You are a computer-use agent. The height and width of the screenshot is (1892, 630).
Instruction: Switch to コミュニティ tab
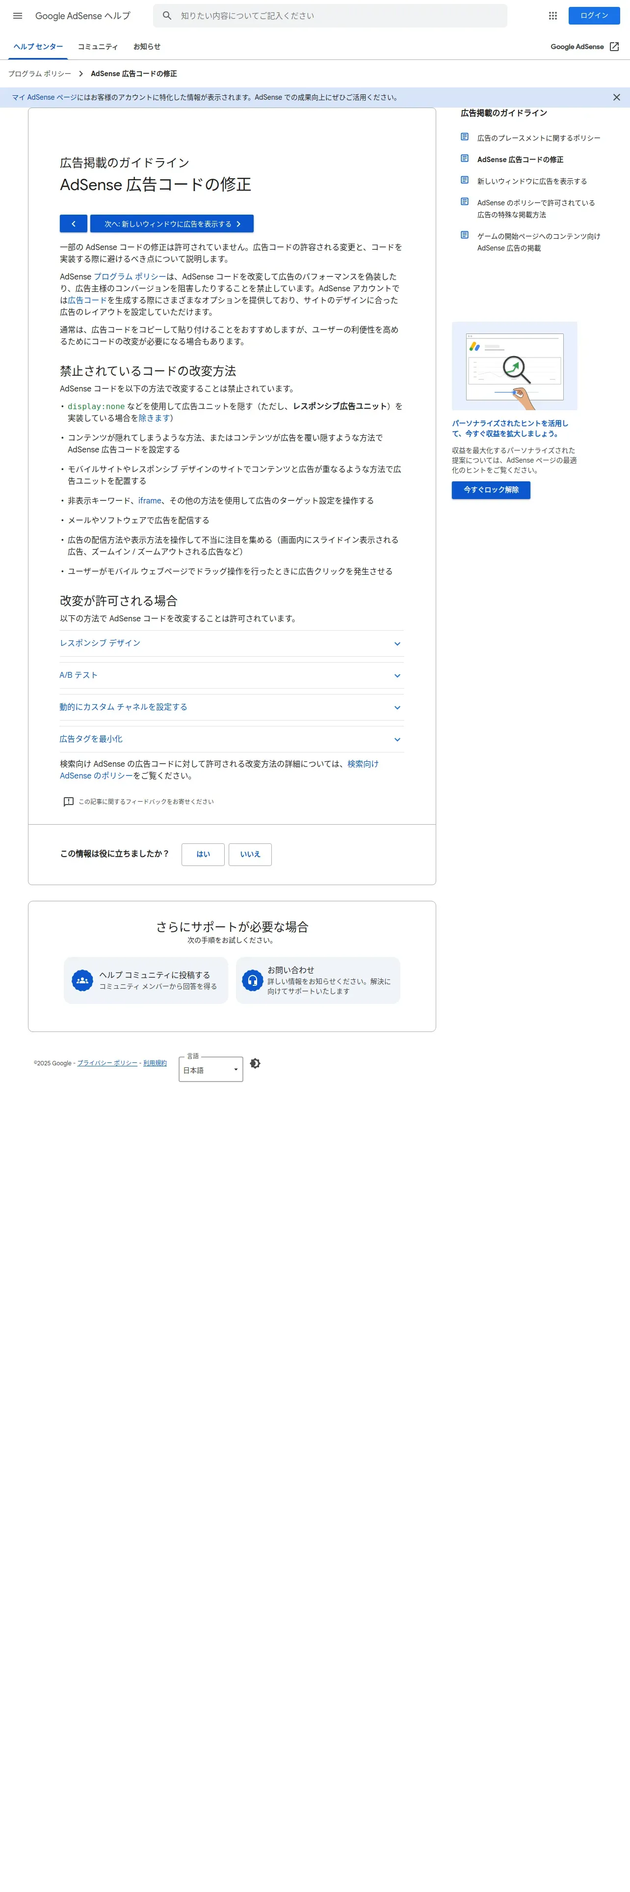point(98,46)
